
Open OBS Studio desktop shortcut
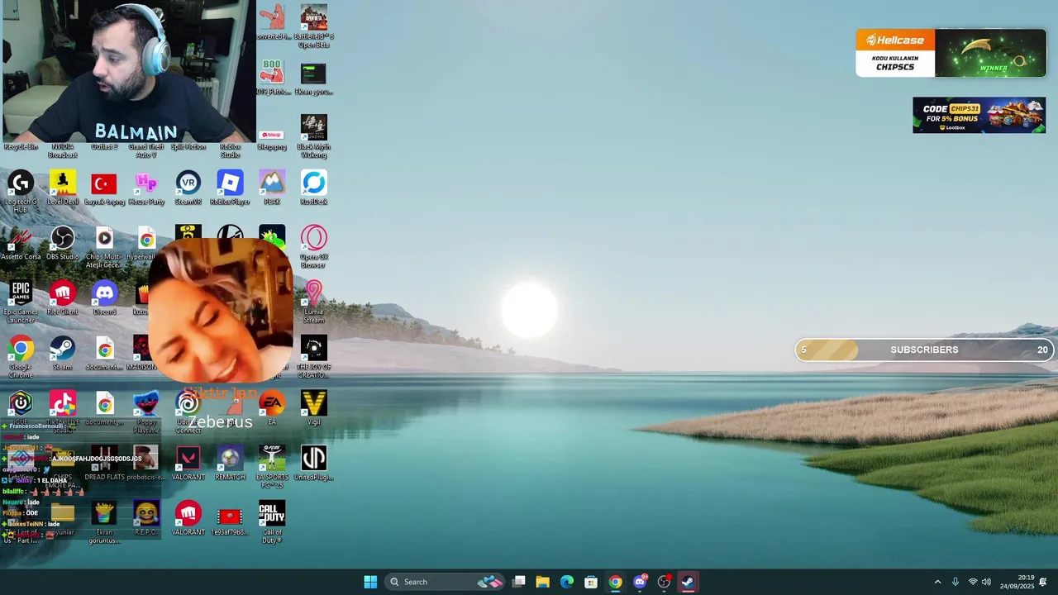click(63, 243)
